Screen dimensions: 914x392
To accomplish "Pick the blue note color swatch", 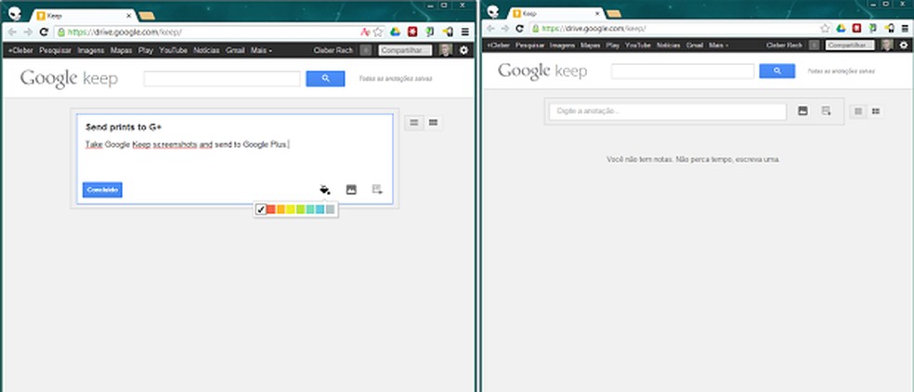I will click(x=320, y=209).
